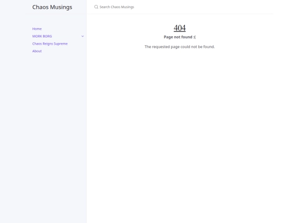The width and height of the screenshot is (298, 223).
Task: Click the 'Page not found :(' text
Action: (179, 37)
